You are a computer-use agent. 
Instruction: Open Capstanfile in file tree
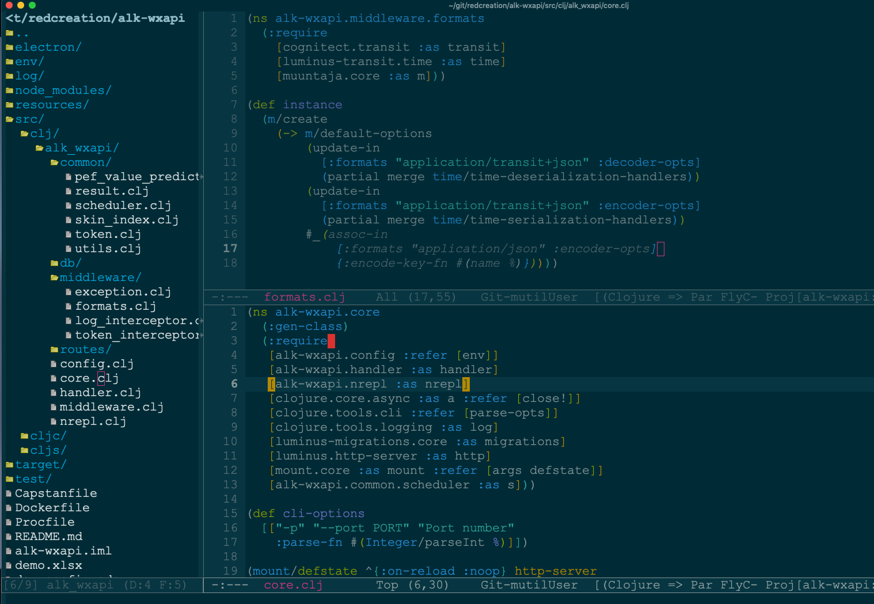56,493
